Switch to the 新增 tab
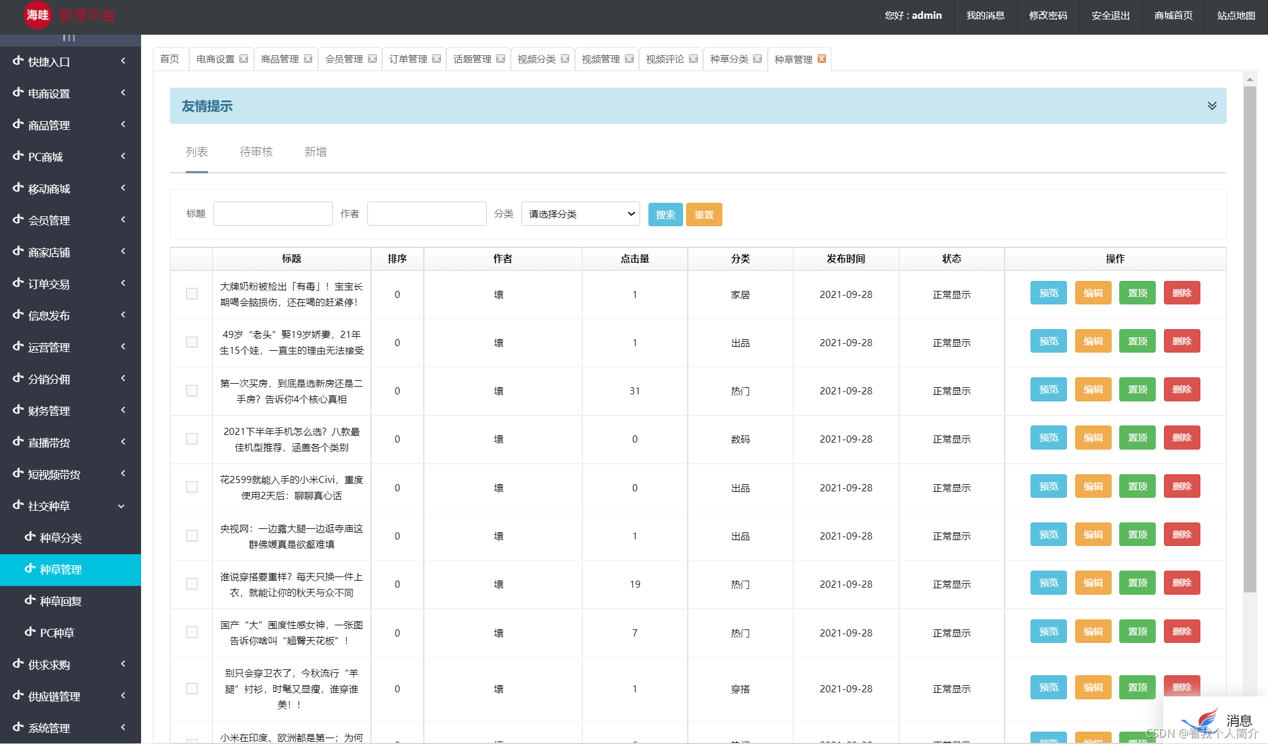 pos(316,152)
